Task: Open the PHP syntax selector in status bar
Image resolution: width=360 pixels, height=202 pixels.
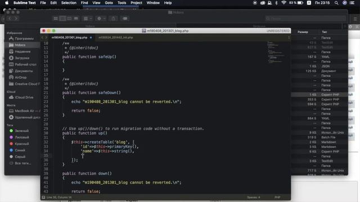Action: 277,197
